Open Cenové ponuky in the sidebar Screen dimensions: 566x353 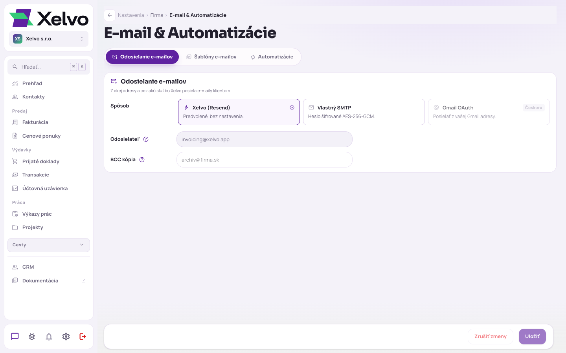49,136
